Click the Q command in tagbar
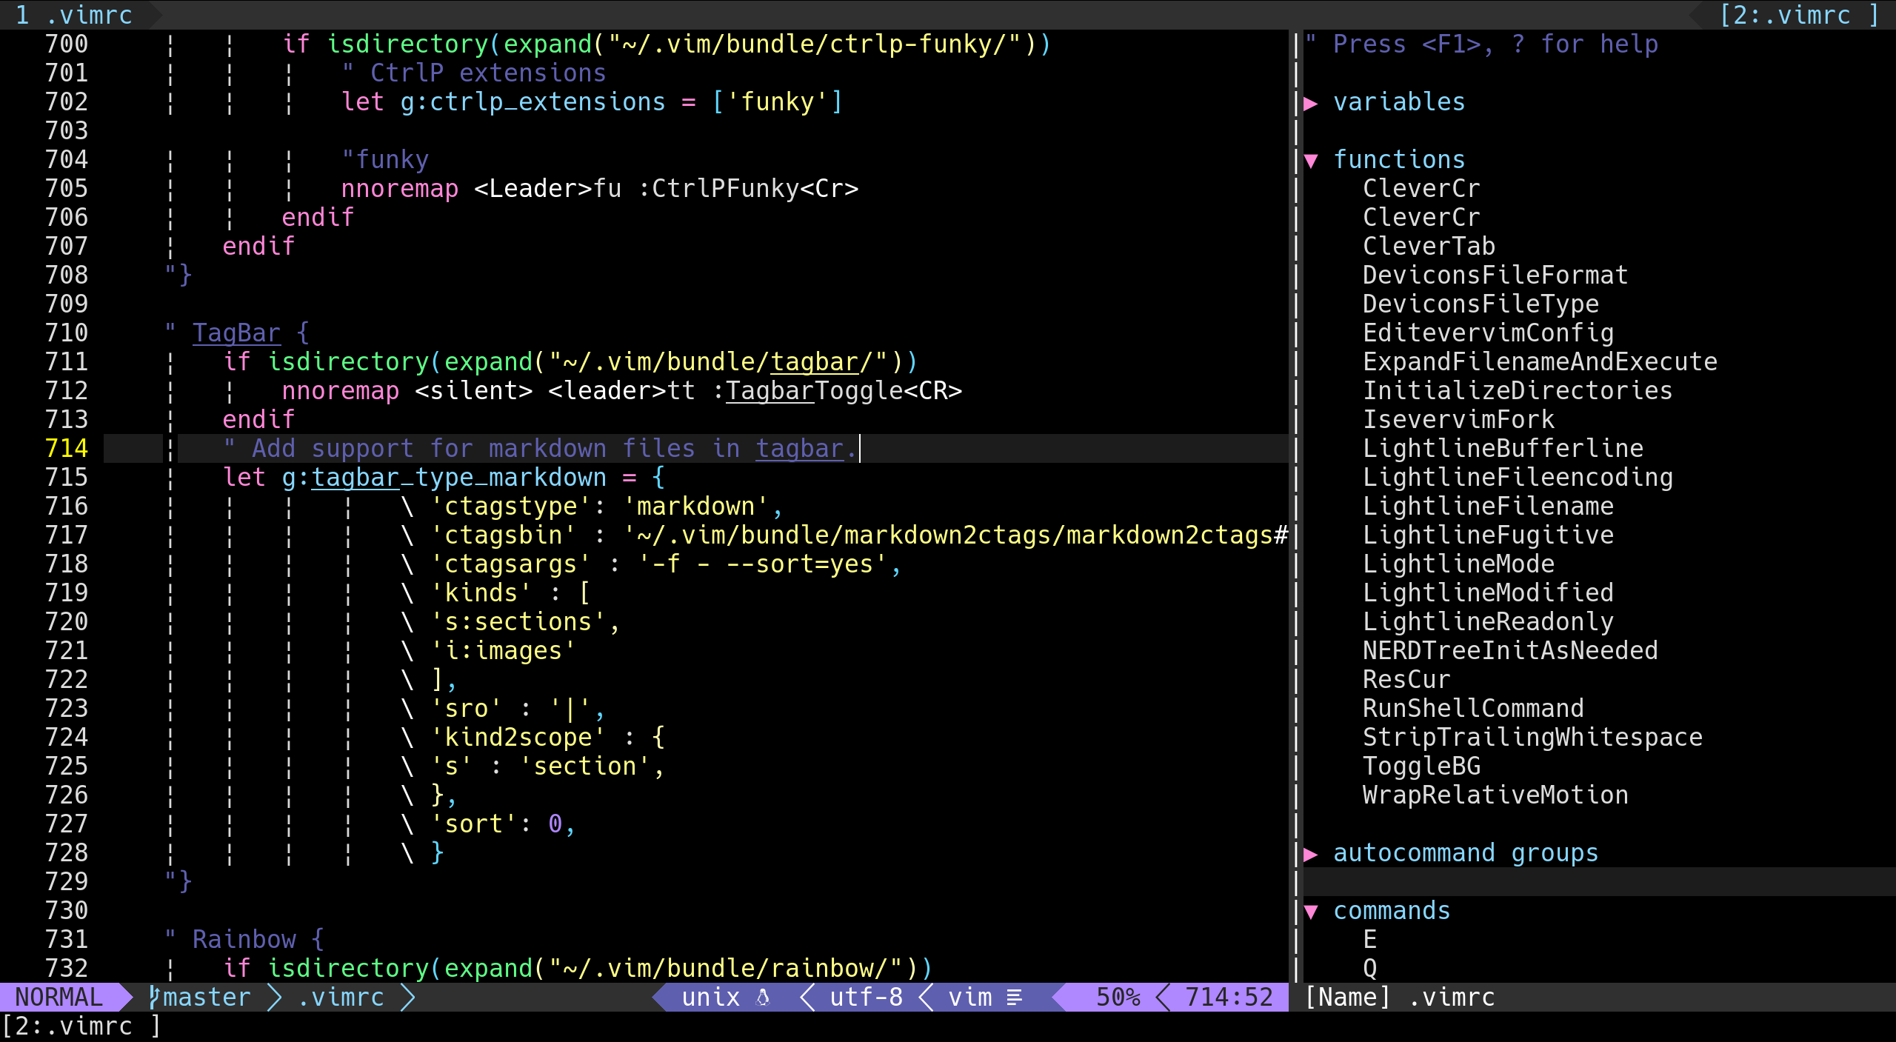The width and height of the screenshot is (1896, 1042). click(x=1370, y=968)
